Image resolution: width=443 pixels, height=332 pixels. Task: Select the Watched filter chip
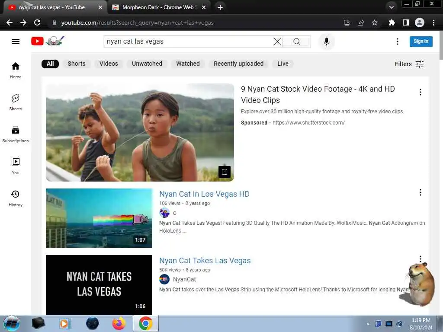(188, 64)
